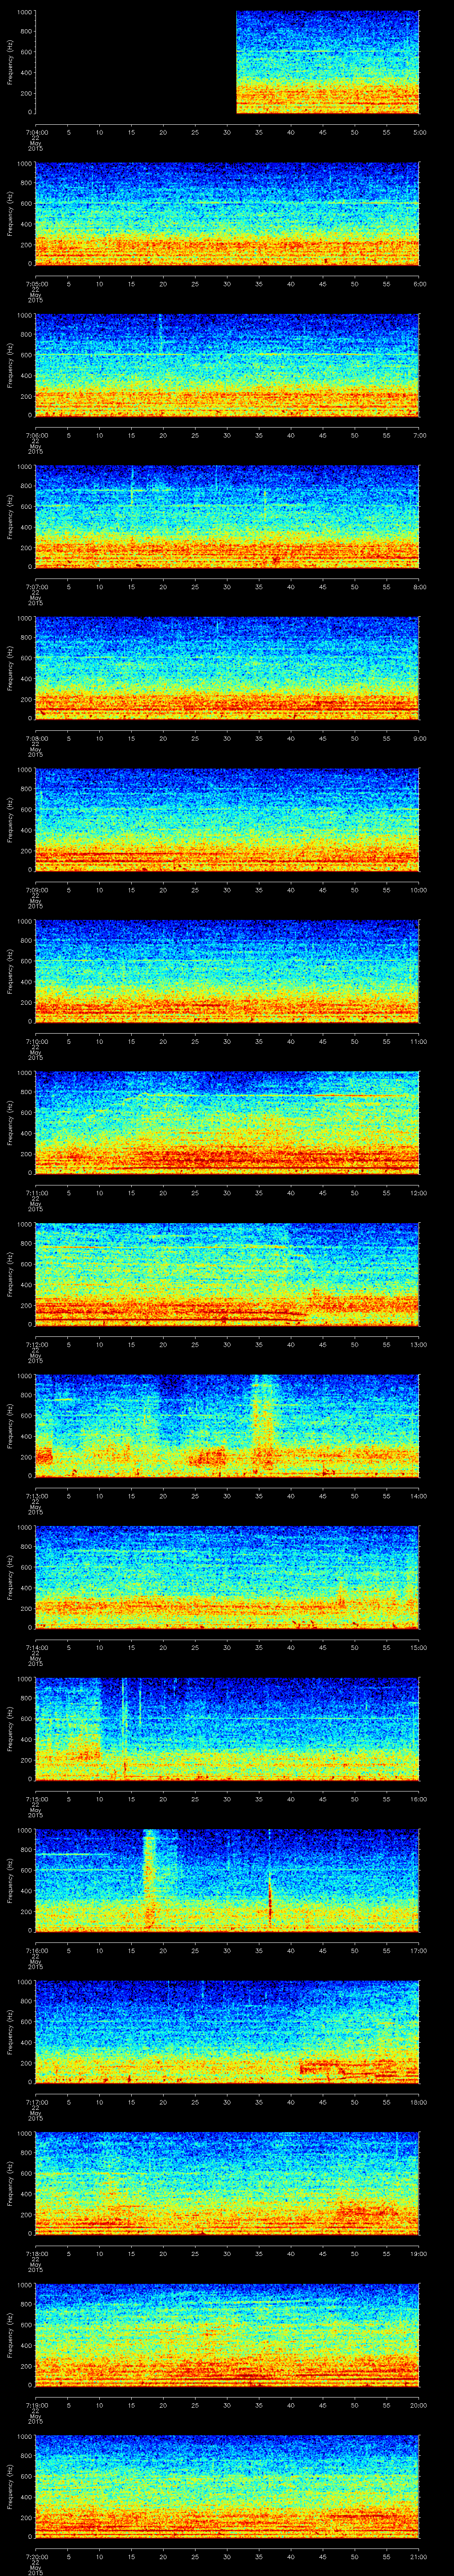Viewport: 454px width, 2576px height.
Task: Click the 35-second tick under the 7:16:00 spectrogram
Action: [x=259, y=1950]
